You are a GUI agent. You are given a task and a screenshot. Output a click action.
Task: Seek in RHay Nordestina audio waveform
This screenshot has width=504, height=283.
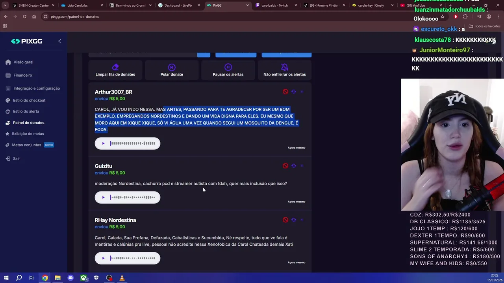pos(133,258)
